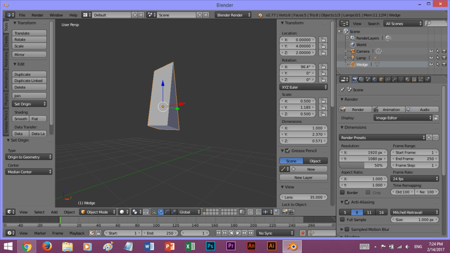The image size is (450, 253).
Task: Jump to the last frame button
Action: 251,233
